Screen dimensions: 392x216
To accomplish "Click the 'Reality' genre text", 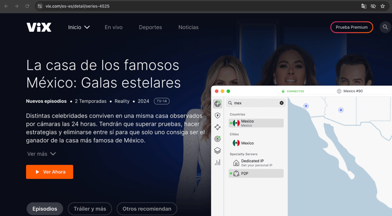I will pyautogui.click(x=122, y=101).
